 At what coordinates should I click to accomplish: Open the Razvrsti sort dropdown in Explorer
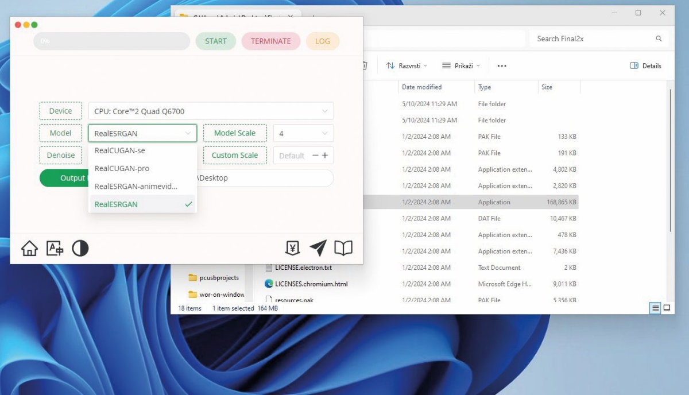(407, 66)
